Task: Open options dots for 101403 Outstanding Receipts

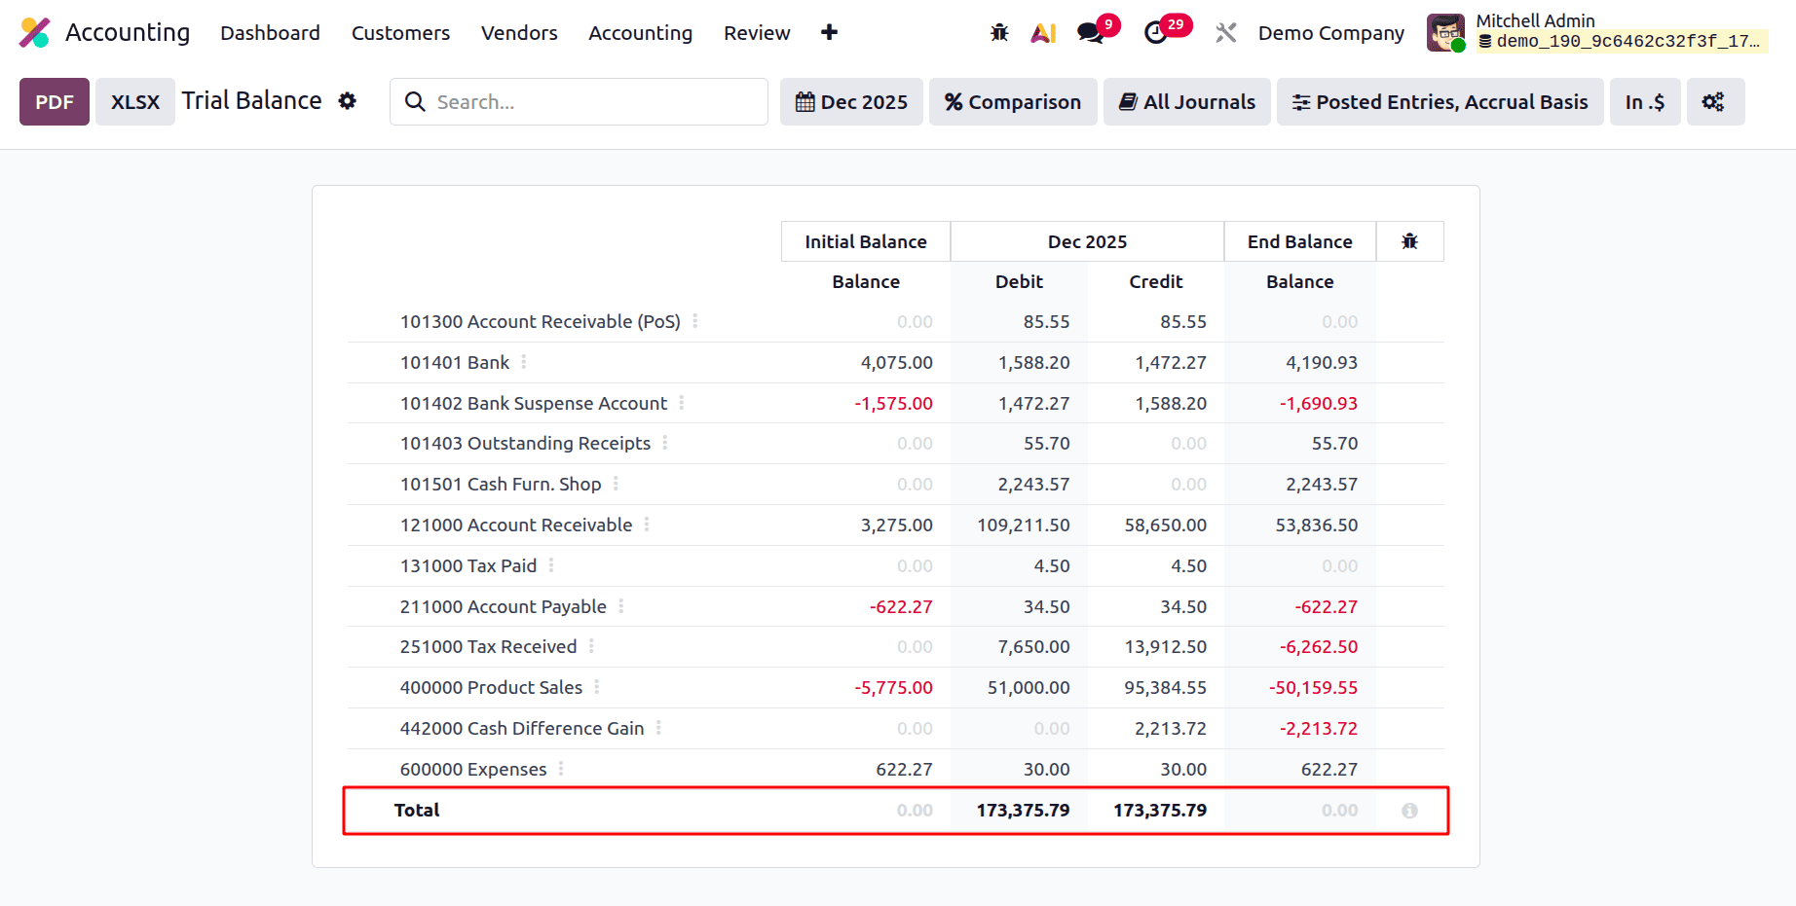Action: (665, 443)
